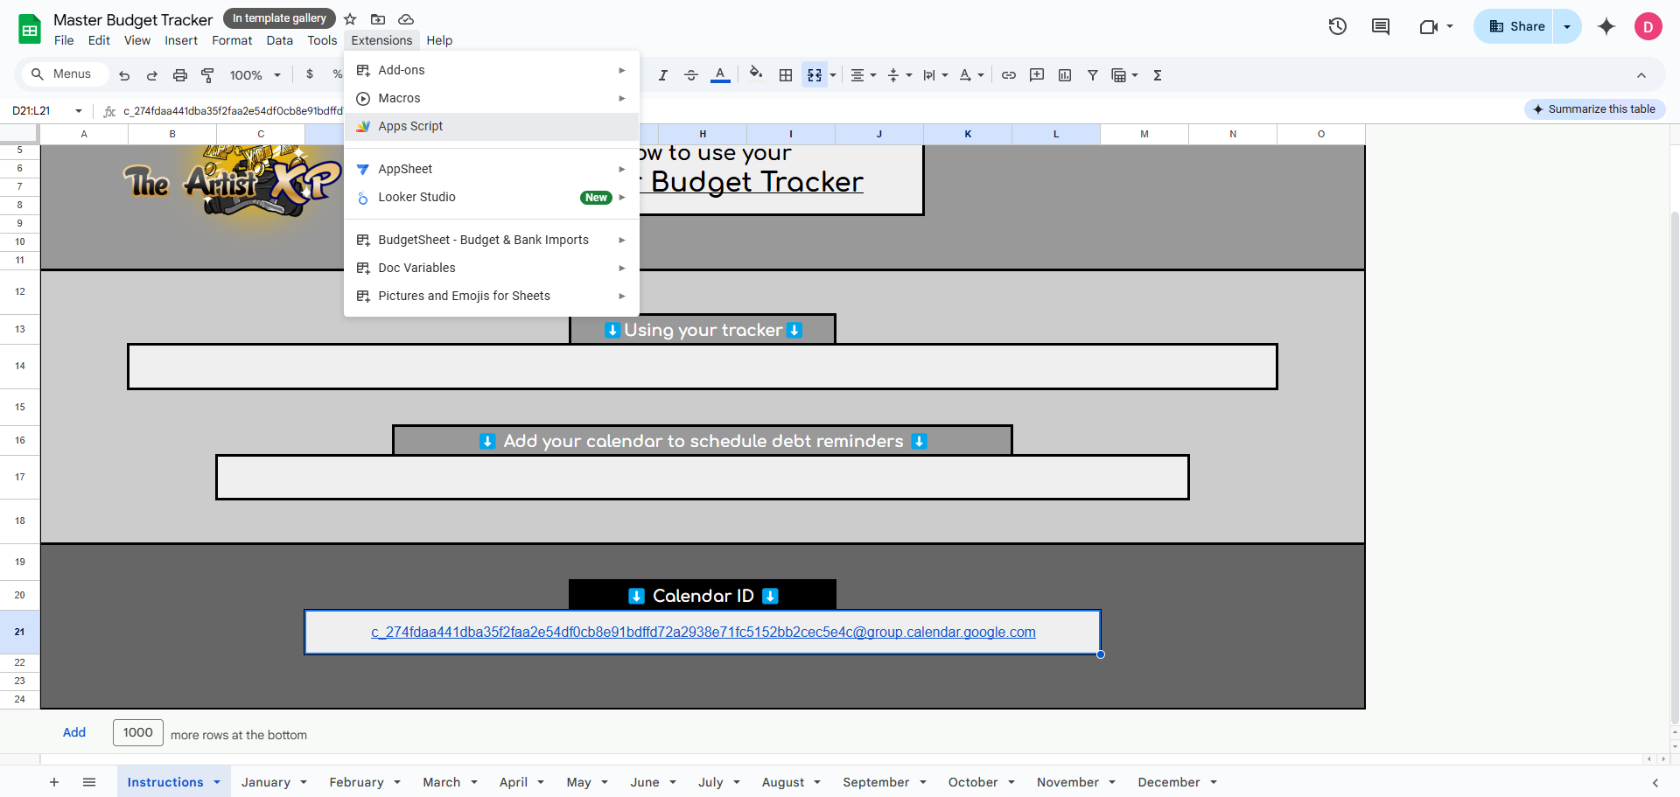The width and height of the screenshot is (1680, 797).
Task: Open the account avatar D
Action: point(1648,26)
